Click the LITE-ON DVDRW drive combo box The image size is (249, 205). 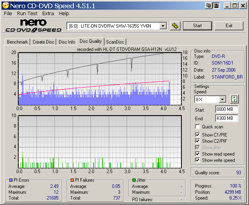(117, 26)
